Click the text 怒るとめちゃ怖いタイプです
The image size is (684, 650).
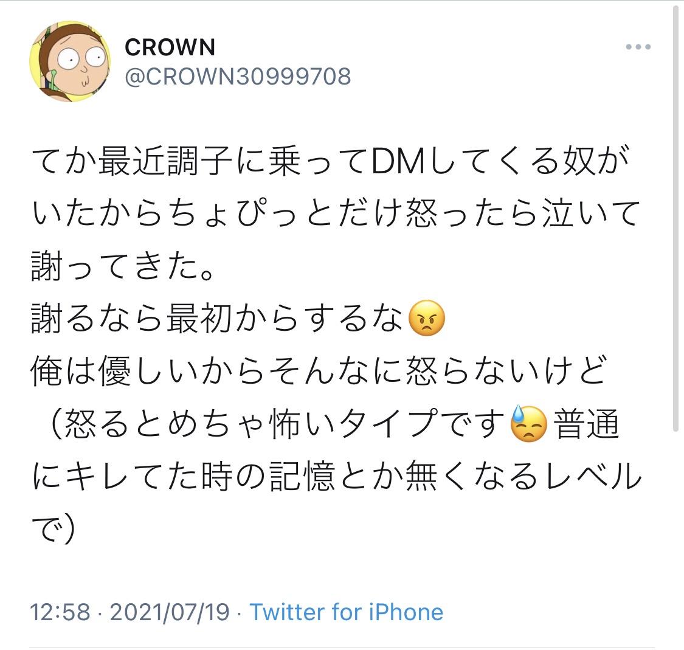(285, 424)
